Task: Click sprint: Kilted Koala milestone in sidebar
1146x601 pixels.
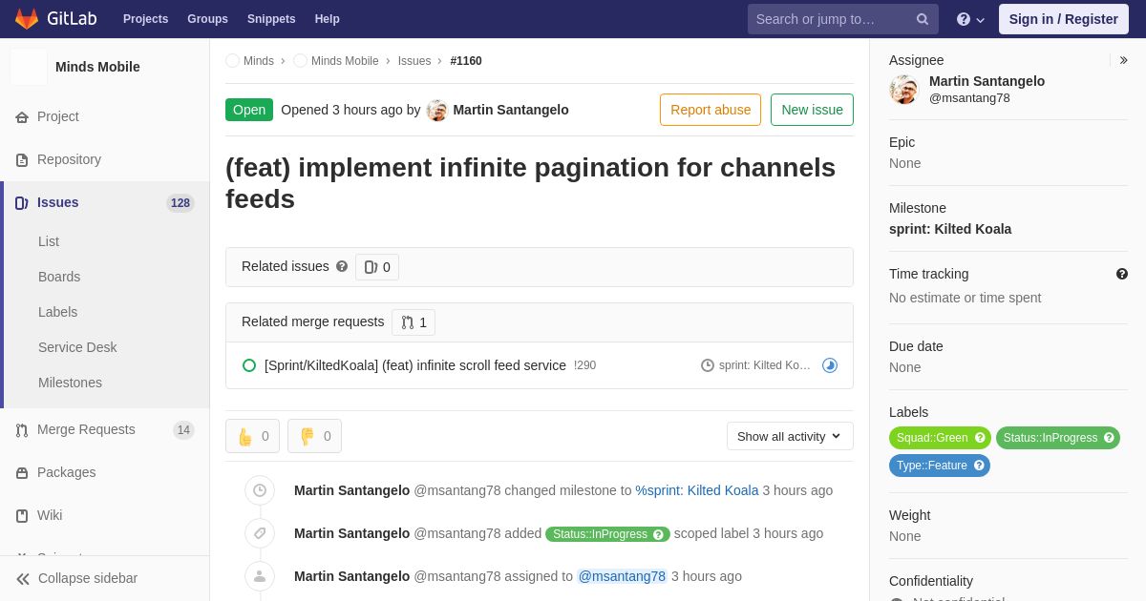Action: click(950, 229)
